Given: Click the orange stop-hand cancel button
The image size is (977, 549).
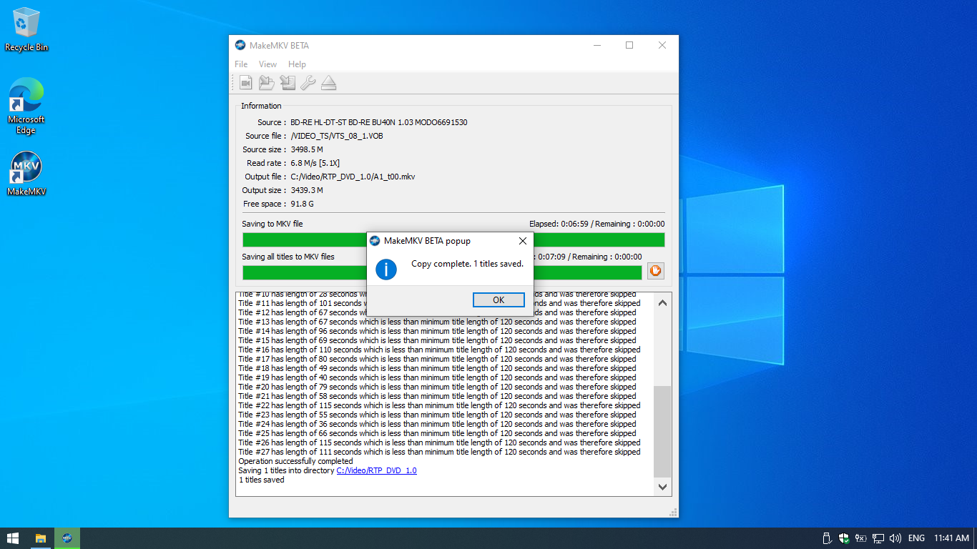Looking at the screenshot, I should [656, 271].
